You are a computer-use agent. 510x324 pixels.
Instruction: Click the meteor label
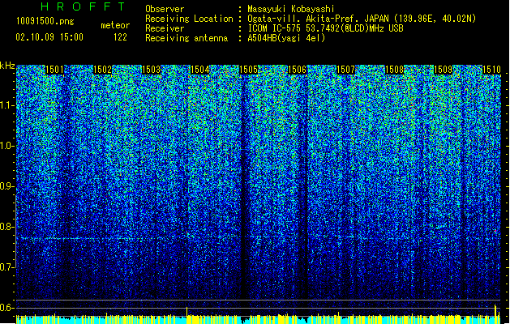pyautogui.click(x=115, y=25)
